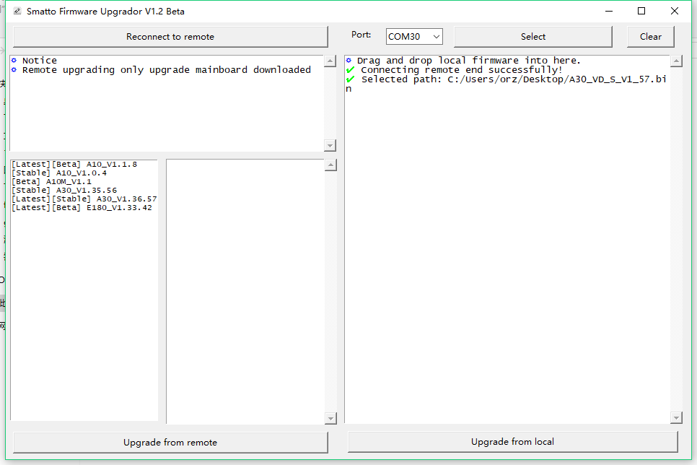
Task: Click scroll-down arrow in local log panel
Action: (676, 417)
